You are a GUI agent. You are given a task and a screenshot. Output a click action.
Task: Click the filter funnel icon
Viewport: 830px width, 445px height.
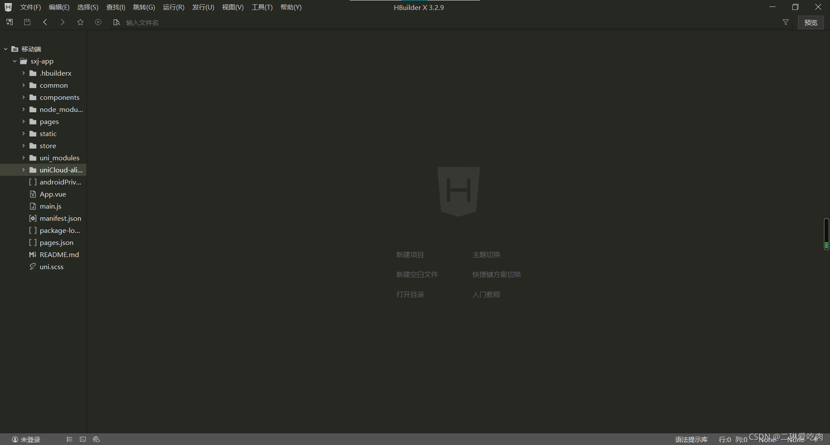coord(786,22)
